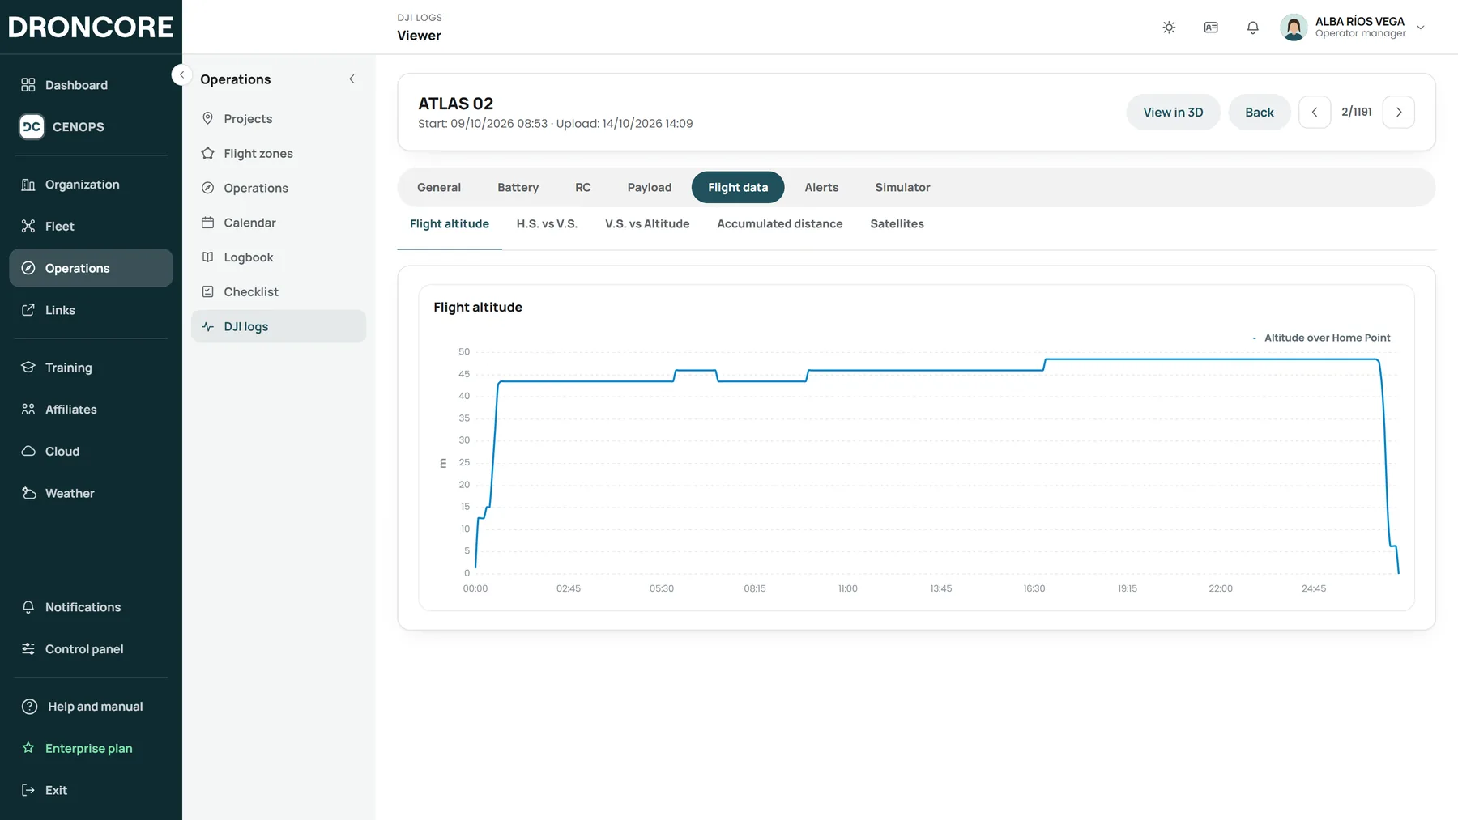Viewport: 1458px width, 820px height.
Task: Switch to the Payload tab
Action: (650, 188)
